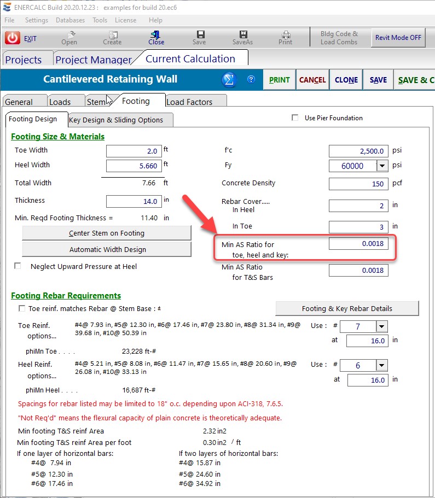This screenshot has width=435, height=498.
Task: Click Footing & Key Rebar Details button
Action: point(347,308)
